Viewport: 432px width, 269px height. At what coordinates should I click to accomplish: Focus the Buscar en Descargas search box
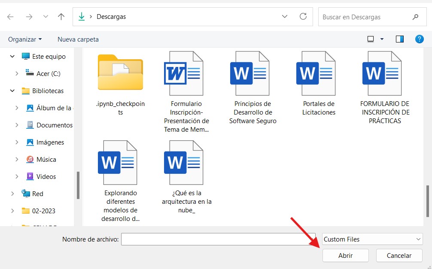372,17
